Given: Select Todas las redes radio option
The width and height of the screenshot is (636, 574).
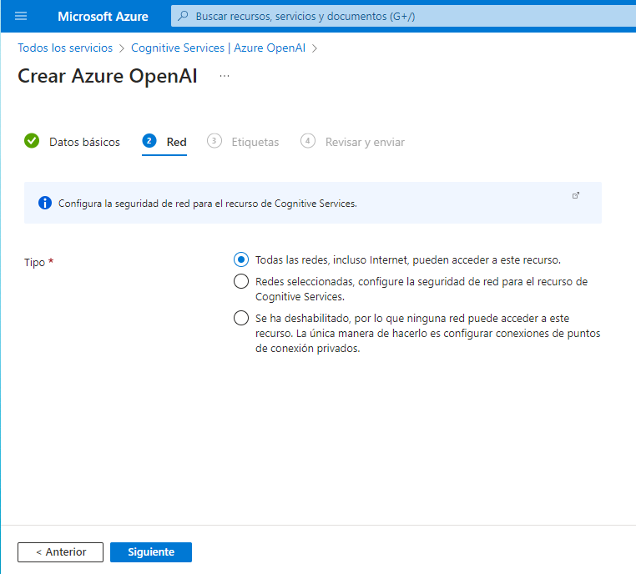Looking at the screenshot, I should click(x=241, y=259).
